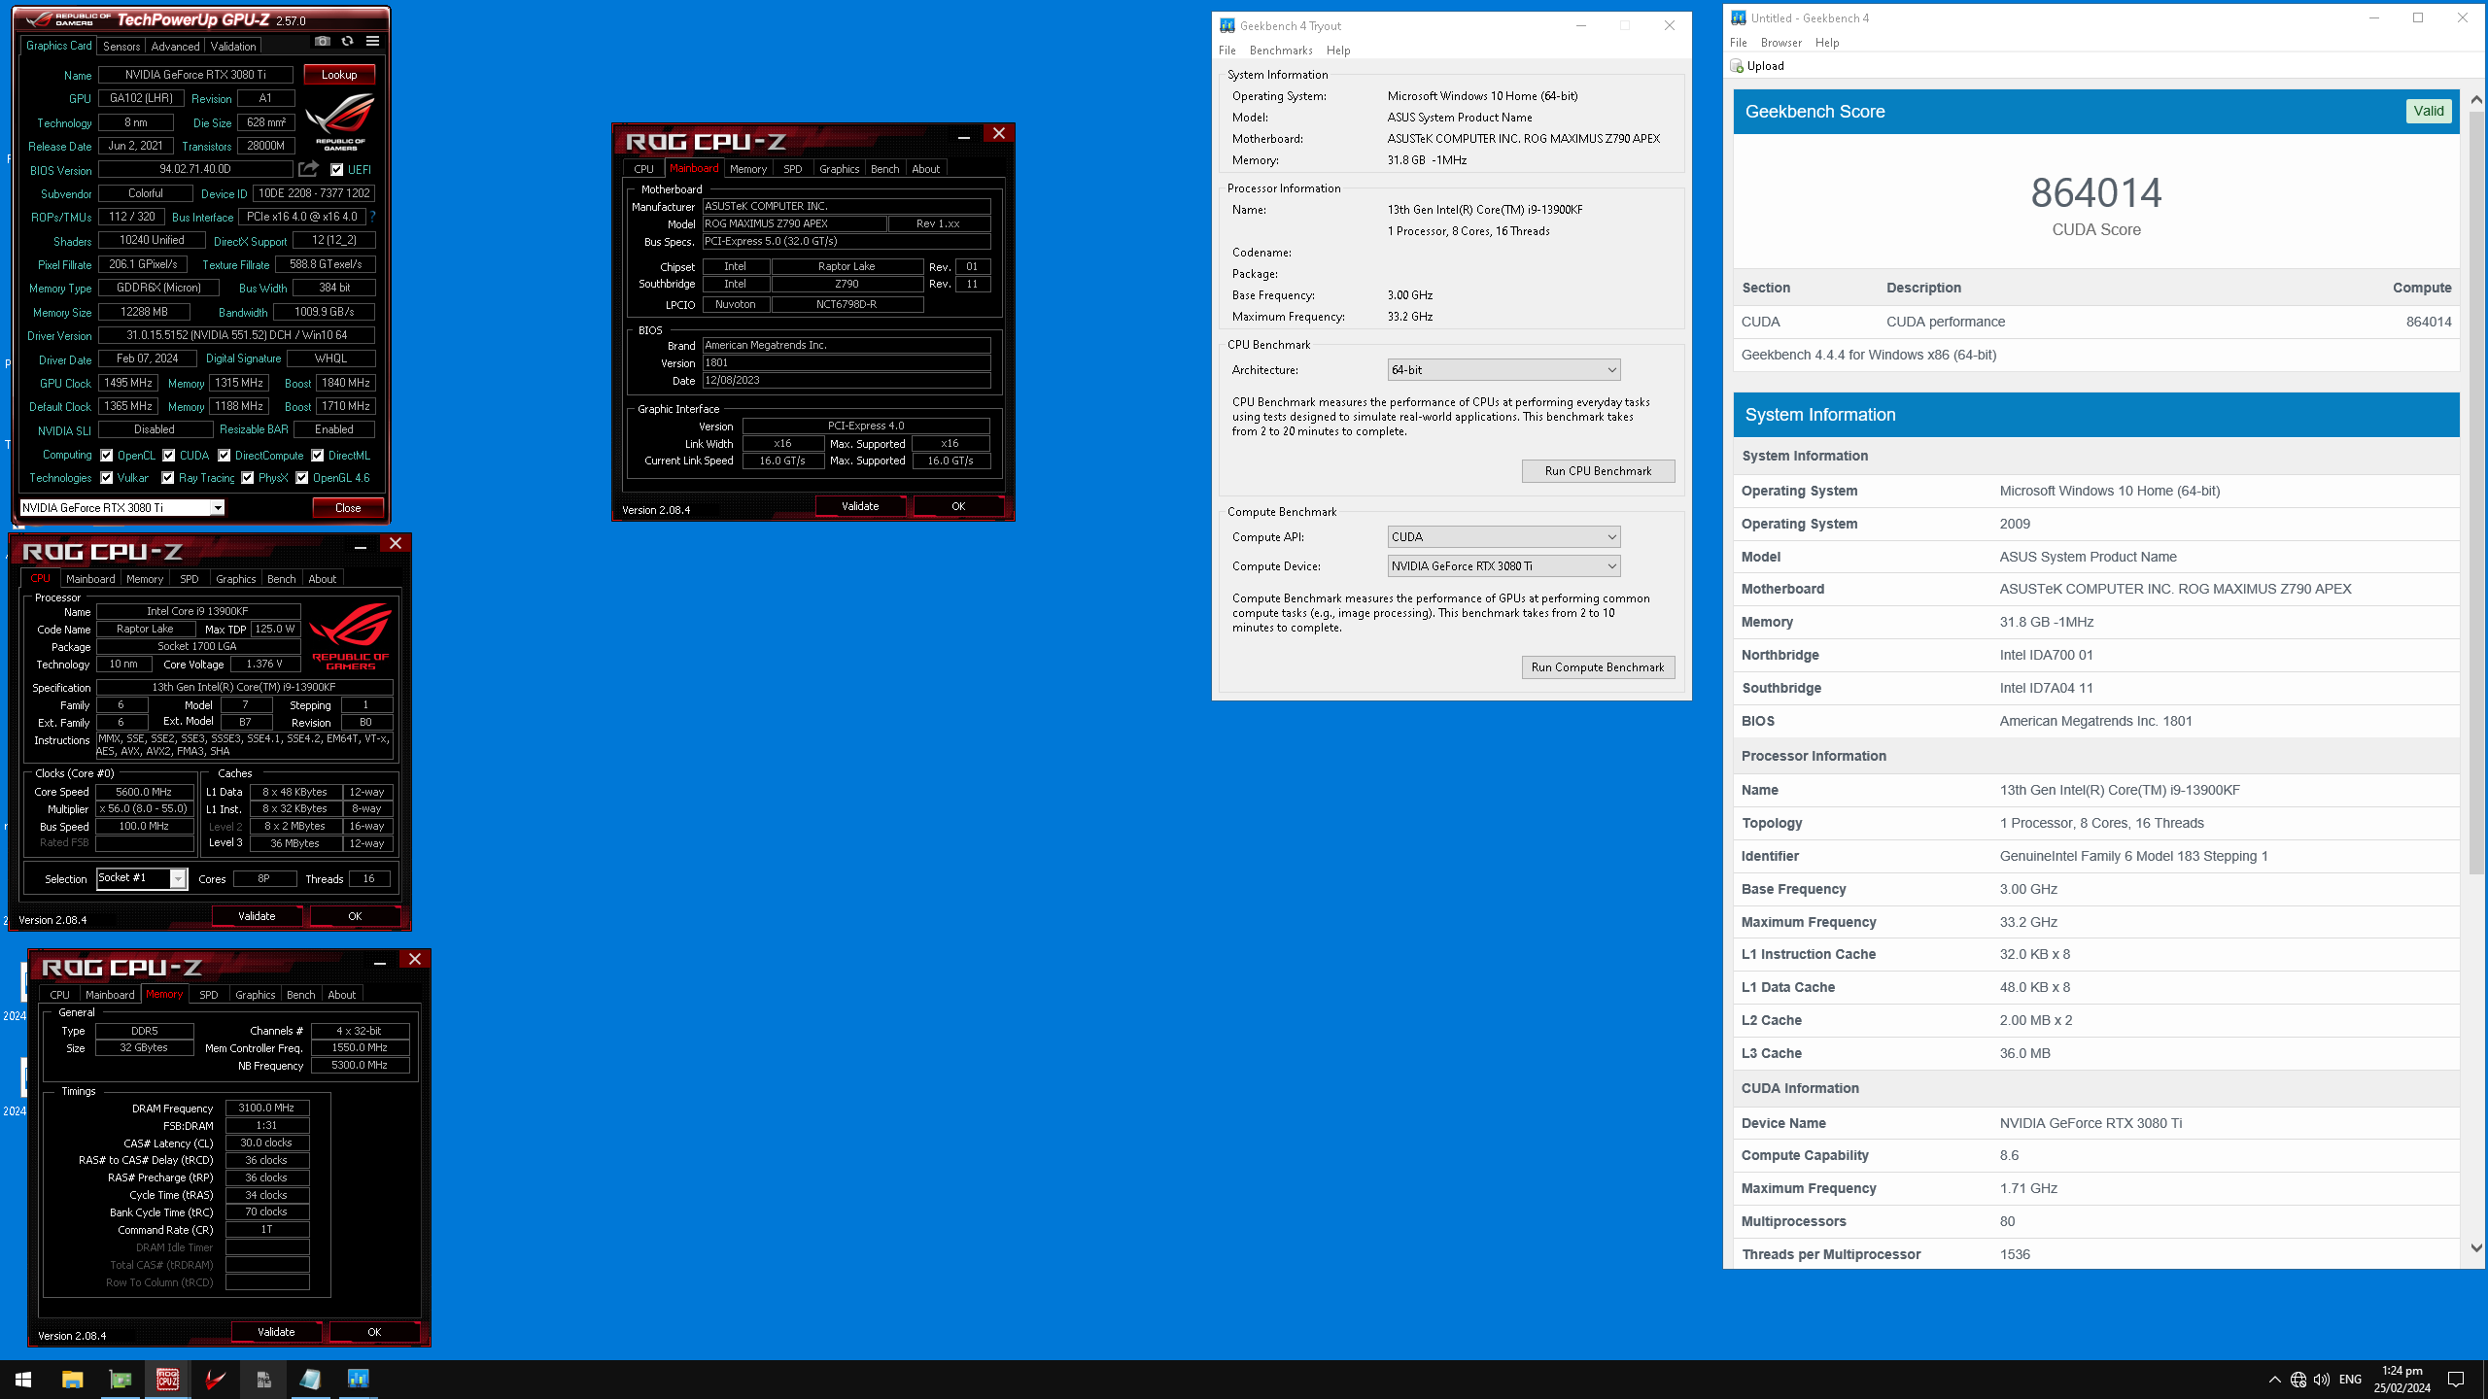Click OK in CPU-Z Memory window

point(374,1332)
